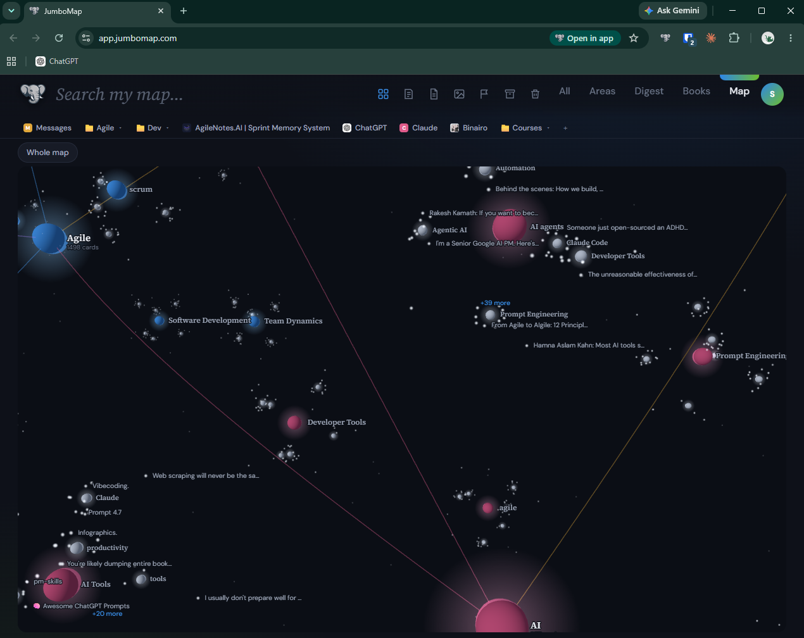Select the large blue Agile node

tap(49, 239)
